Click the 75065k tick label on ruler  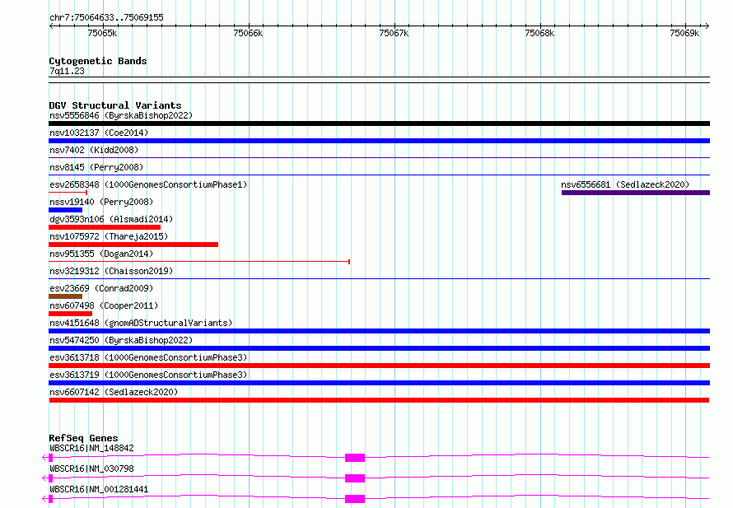(x=102, y=33)
